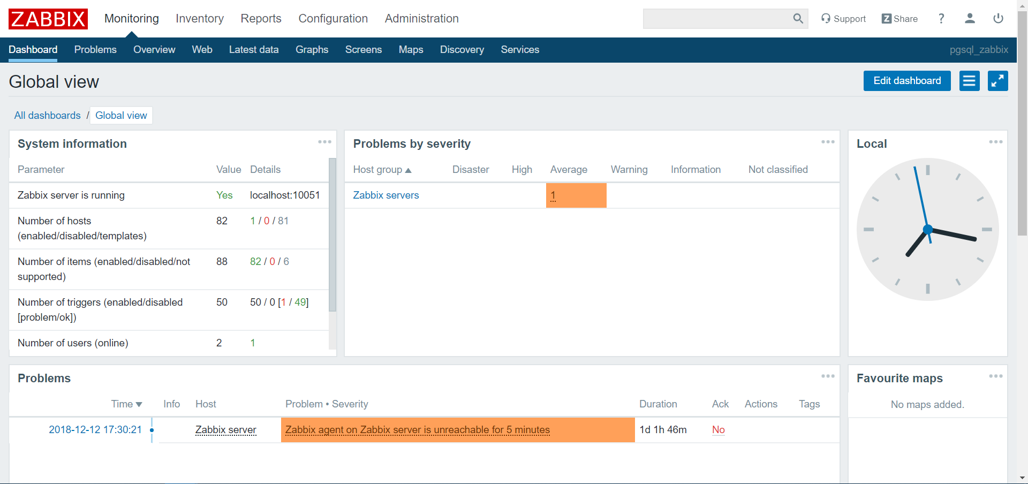Open Local clock widget options menu
The height and width of the screenshot is (484, 1028).
tap(995, 142)
